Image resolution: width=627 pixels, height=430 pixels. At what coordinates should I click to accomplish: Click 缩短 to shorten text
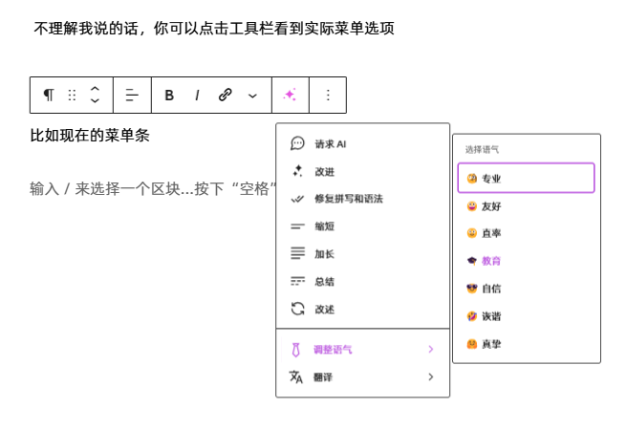pos(325,226)
